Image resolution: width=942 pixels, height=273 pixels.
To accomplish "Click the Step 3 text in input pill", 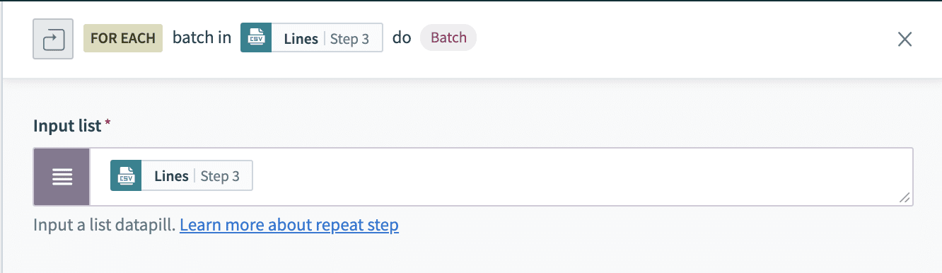I will point(220,177).
